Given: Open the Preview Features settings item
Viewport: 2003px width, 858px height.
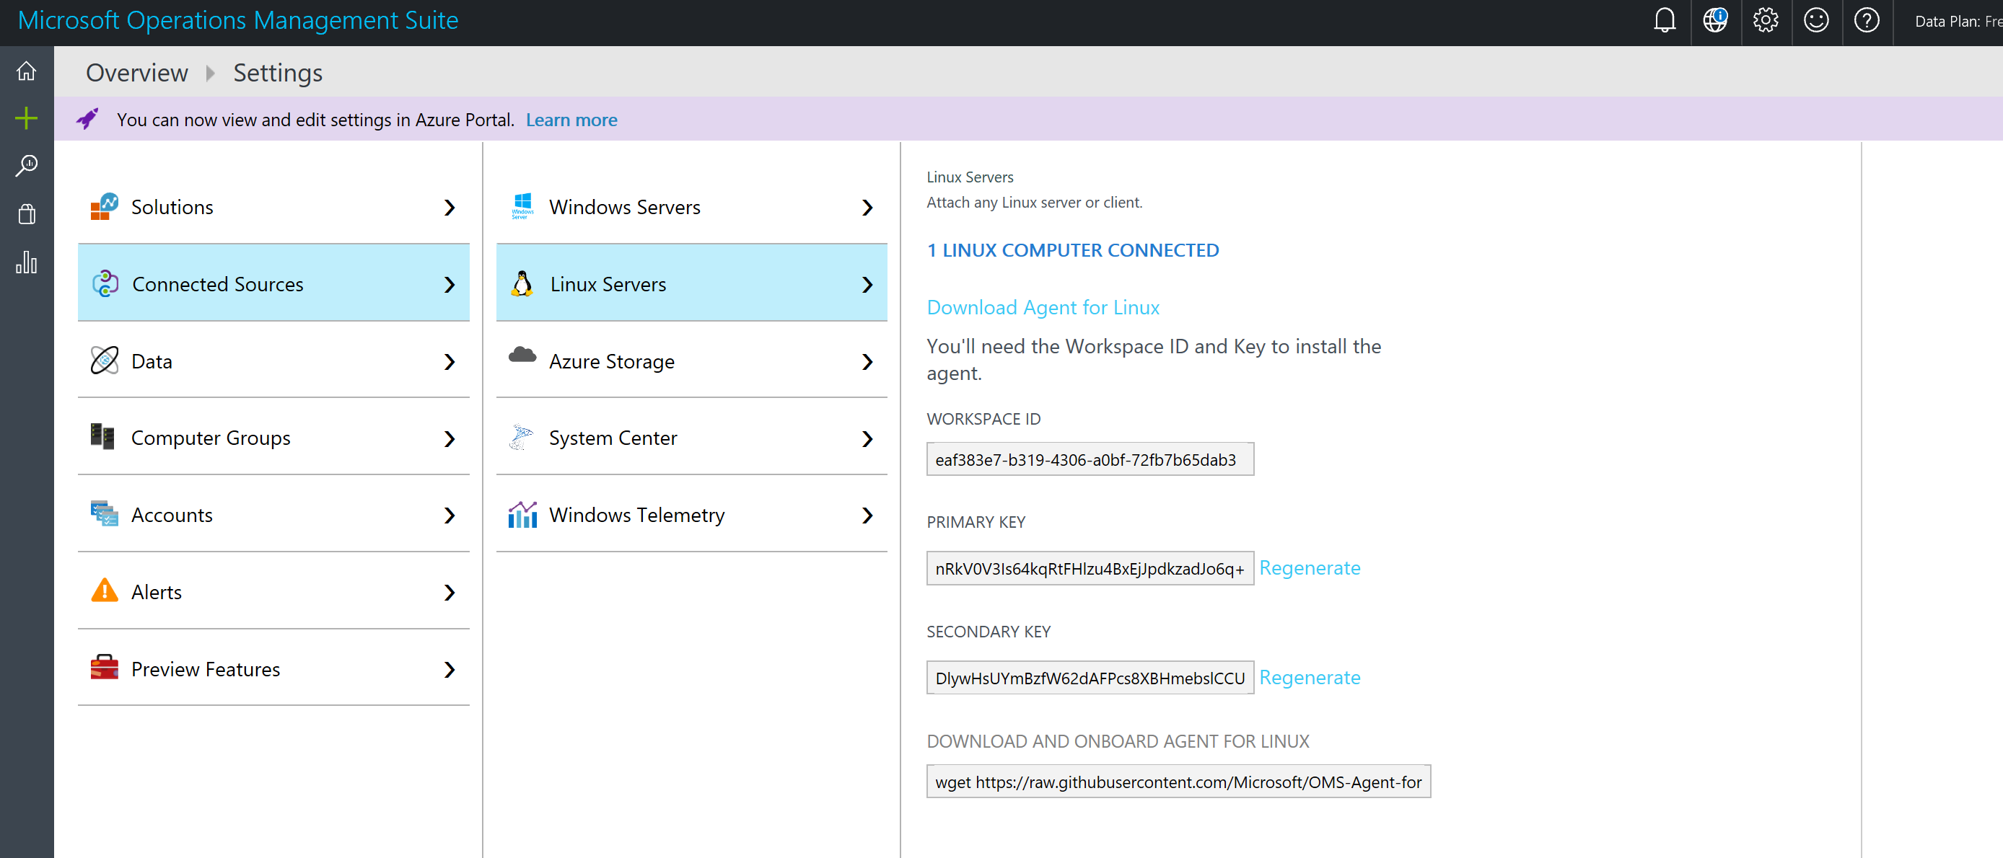Looking at the screenshot, I should (273, 668).
